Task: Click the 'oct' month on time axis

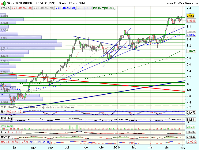Action: coord(67,148)
